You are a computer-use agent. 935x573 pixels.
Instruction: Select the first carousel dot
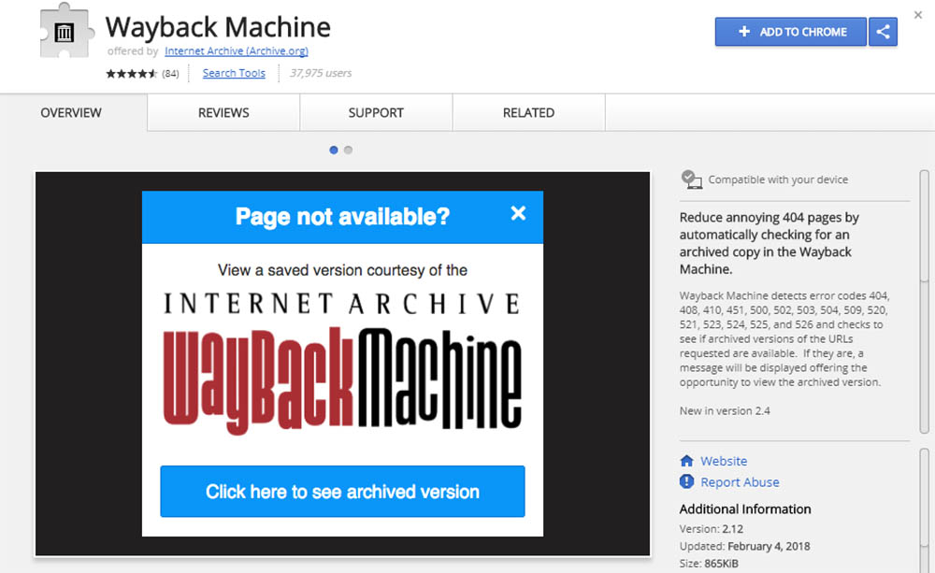tap(334, 150)
